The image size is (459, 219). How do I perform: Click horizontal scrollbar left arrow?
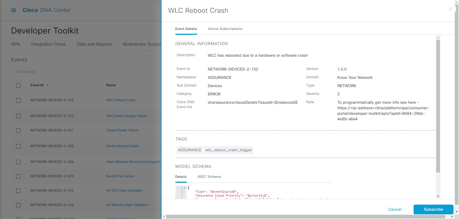164,217
